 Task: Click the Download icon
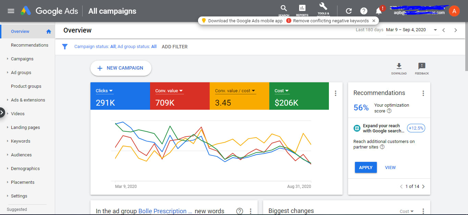point(399,67)
